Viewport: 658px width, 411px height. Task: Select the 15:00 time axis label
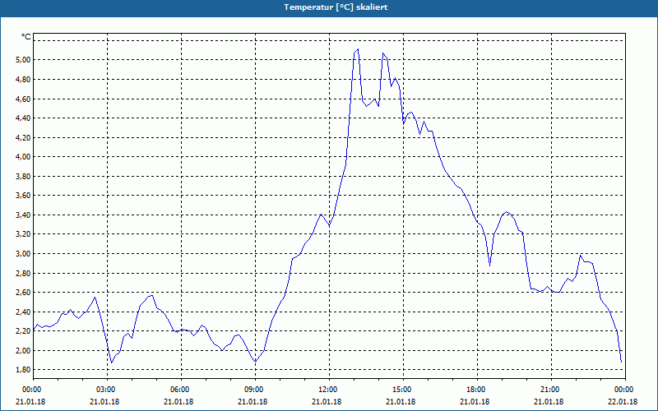point(403,389)
